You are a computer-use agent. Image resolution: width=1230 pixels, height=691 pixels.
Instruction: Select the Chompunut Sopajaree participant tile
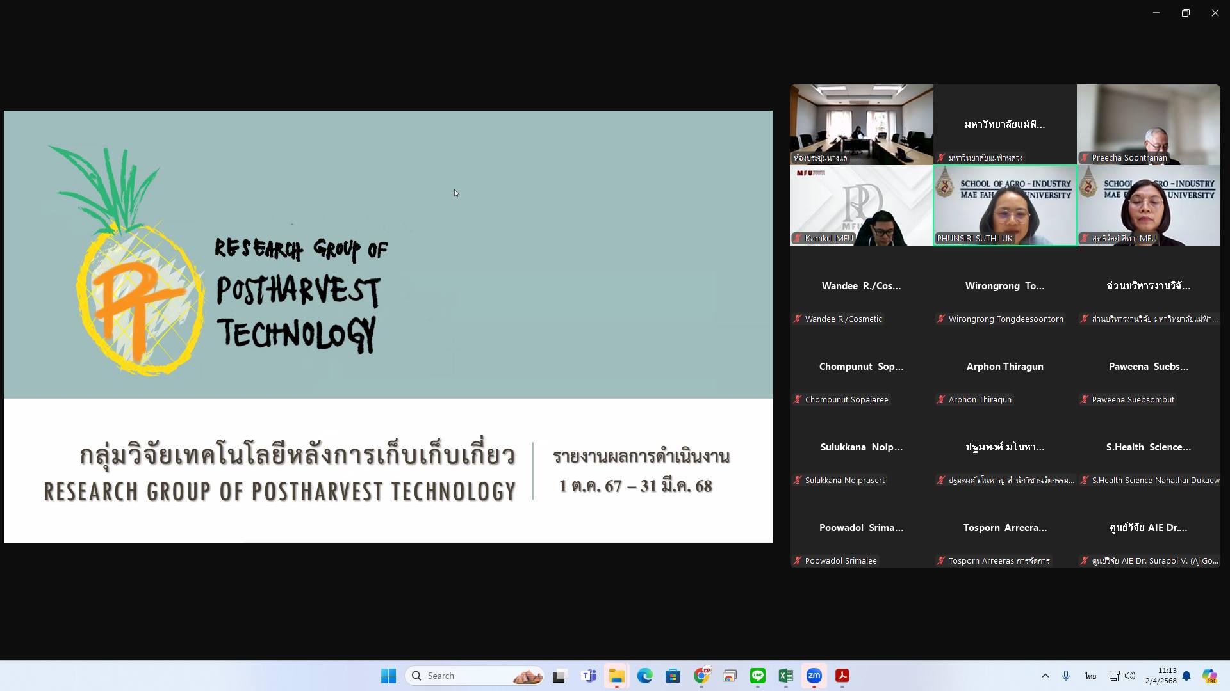tap(862, 367)
